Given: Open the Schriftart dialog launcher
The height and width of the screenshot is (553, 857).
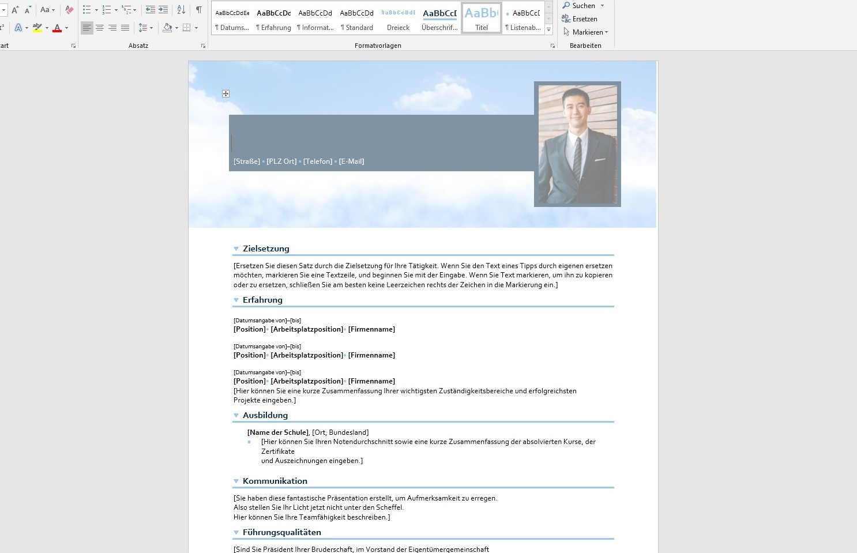Looking at the screenshot, I should pyautogui.click(x=73, y=46).
